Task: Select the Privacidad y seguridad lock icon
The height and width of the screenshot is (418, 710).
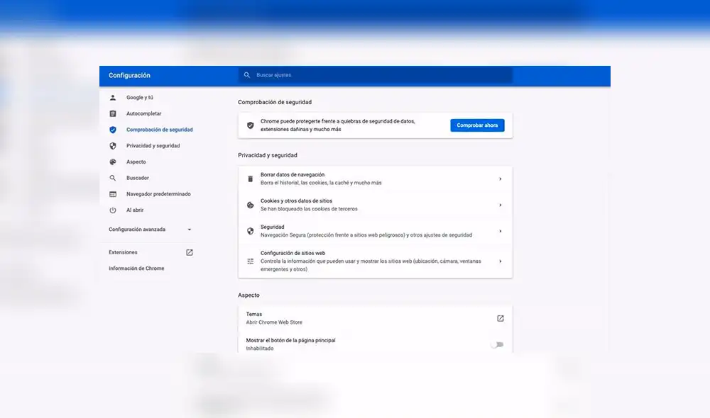Action: (112, 145)
